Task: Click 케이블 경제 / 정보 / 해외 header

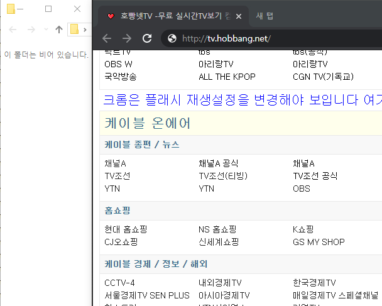Action: [x=156, y=264]
